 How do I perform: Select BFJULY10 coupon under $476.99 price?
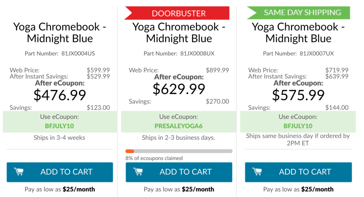pos(59,126)
